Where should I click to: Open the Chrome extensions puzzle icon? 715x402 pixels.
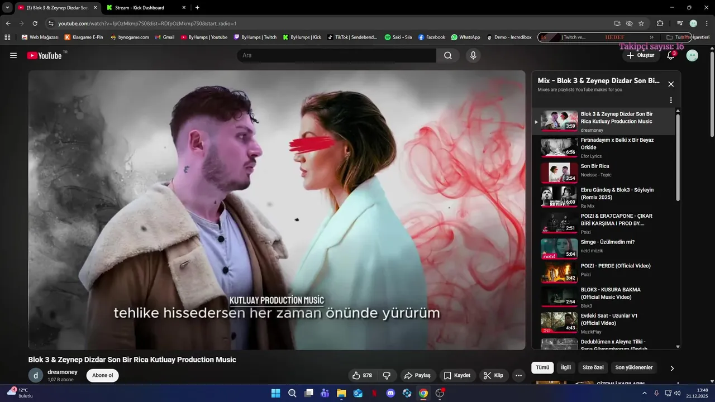pos(660,23)
